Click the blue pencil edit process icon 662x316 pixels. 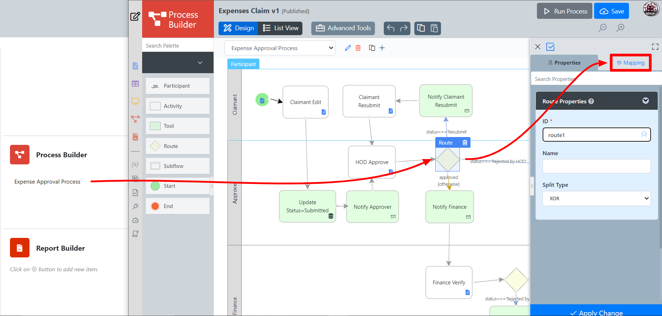coord(348,48)
